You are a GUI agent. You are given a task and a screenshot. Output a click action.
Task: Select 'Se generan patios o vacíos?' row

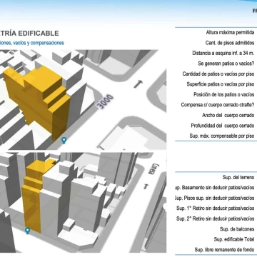(x=226, y=64)
